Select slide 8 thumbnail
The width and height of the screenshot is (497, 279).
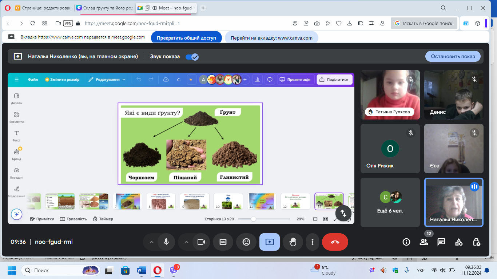tap(161, 201)
